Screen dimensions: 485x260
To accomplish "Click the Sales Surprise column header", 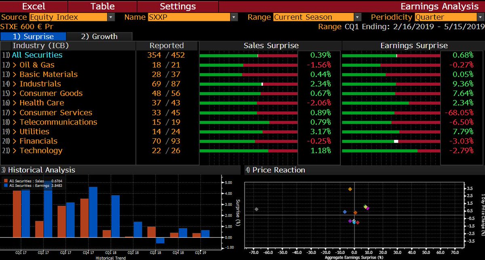I will click(271, 46).
